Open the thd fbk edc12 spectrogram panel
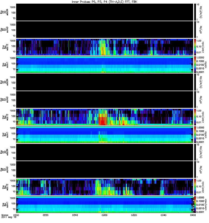 click(105, 117)
